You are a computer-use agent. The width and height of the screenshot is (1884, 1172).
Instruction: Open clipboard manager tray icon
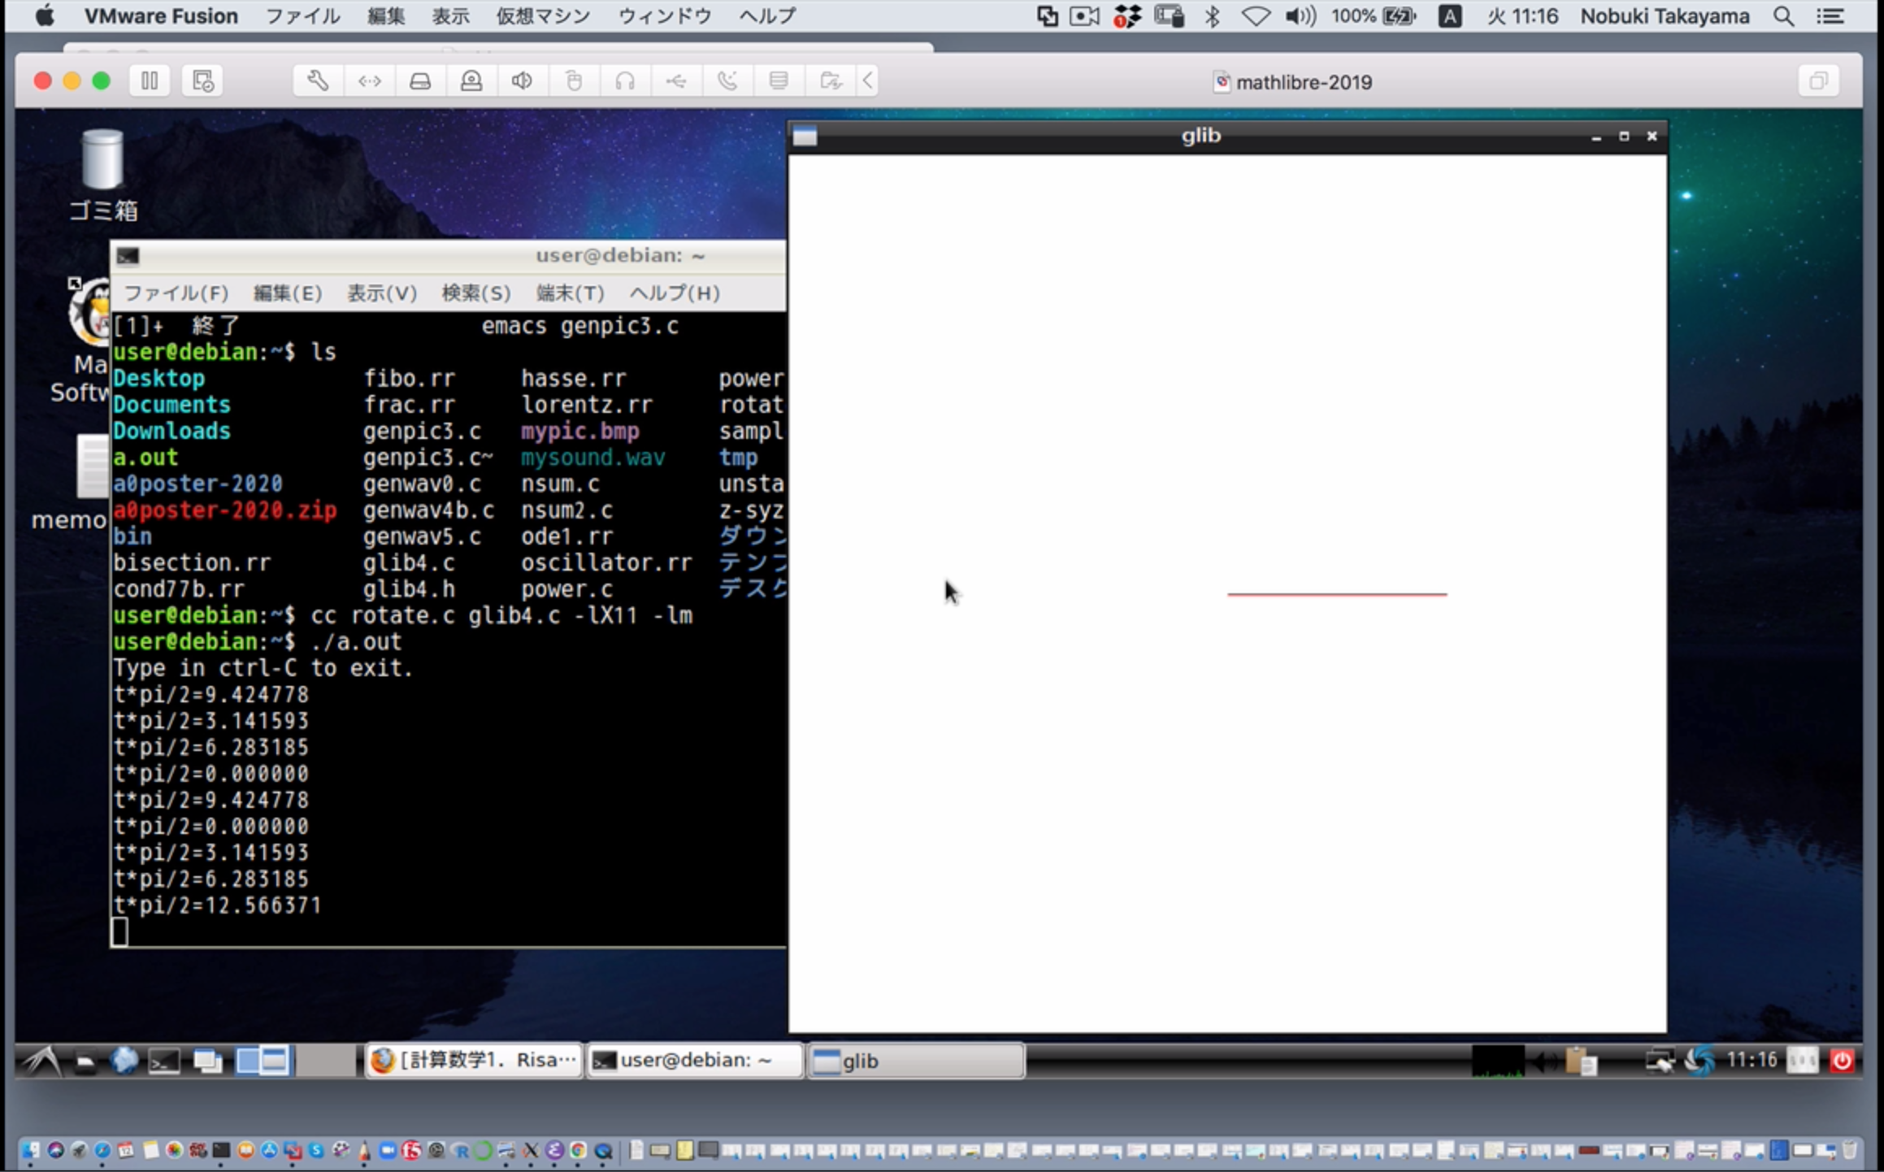coord(1581,1061)
